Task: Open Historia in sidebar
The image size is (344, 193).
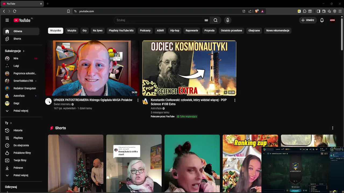Action: tap(21, 131)
